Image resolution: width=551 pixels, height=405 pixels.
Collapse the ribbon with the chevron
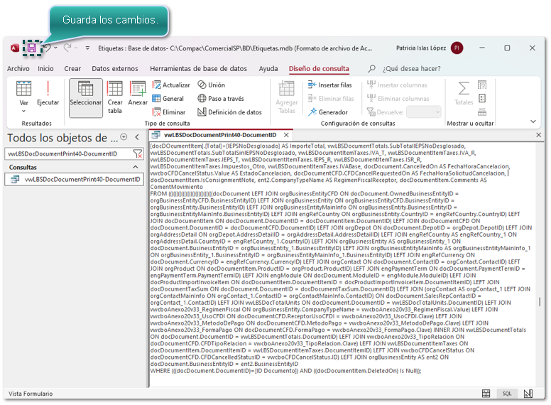[533, 121]
